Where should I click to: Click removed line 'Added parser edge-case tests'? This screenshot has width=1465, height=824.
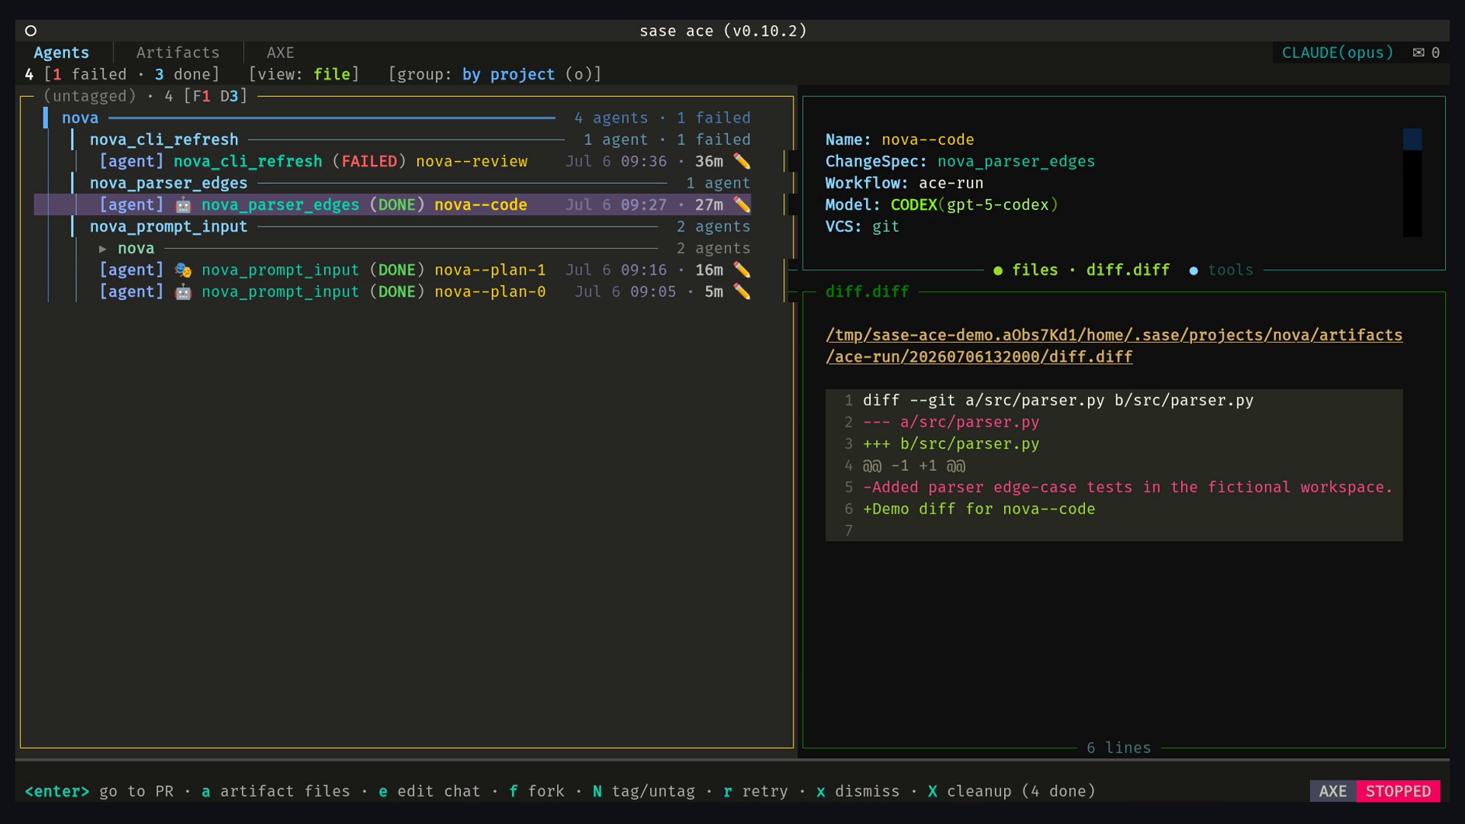click(x=1128, y=487)
